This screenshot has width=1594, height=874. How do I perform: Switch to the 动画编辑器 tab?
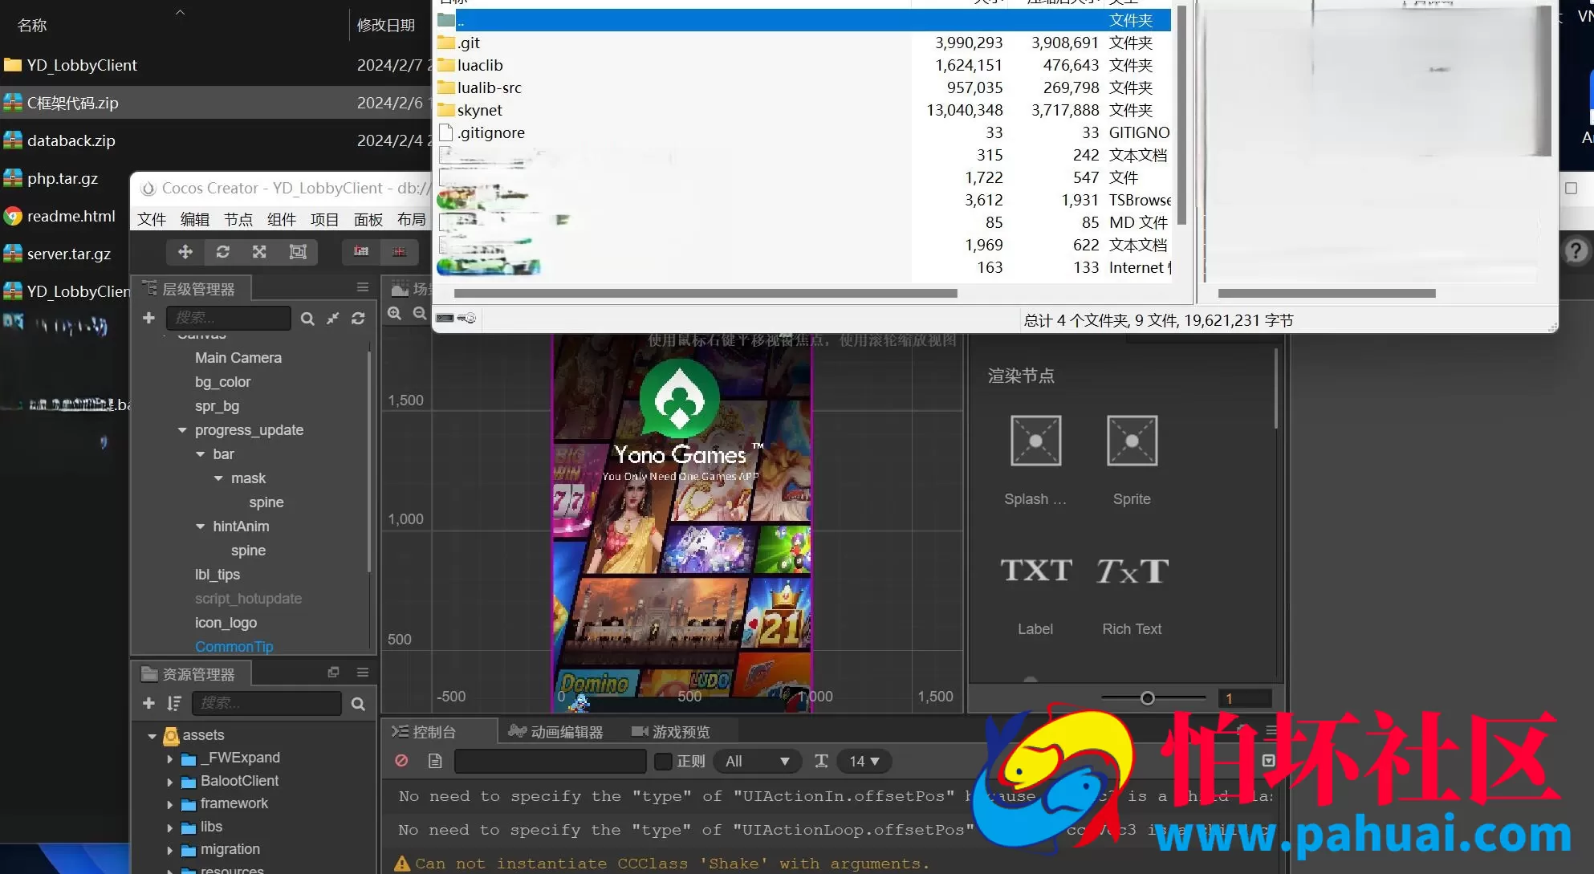coord(555,731)
